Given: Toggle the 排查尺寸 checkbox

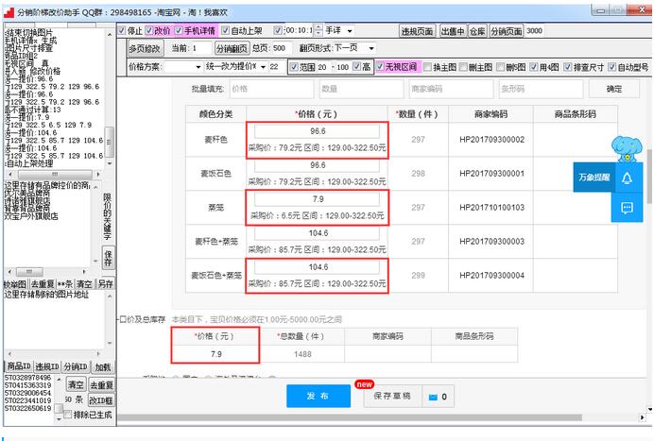Looking at the screenshot, I should tap(568, 67).
